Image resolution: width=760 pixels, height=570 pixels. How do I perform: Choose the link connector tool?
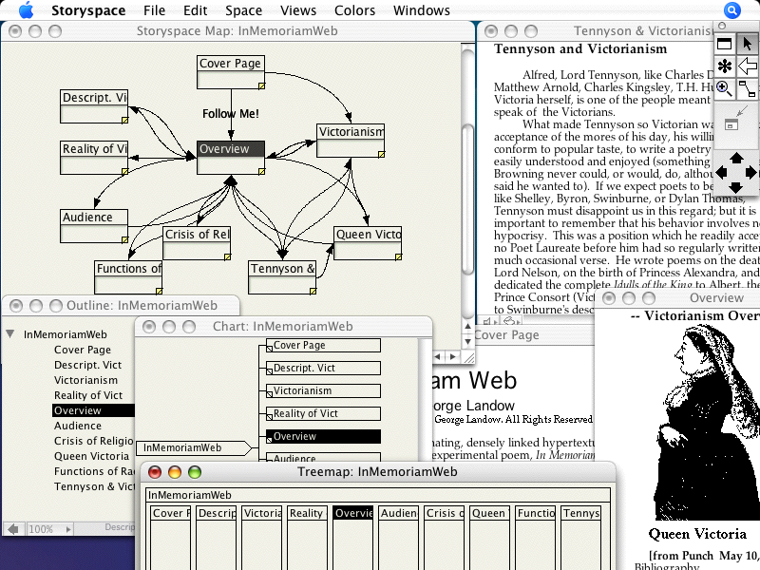point(748,89)
